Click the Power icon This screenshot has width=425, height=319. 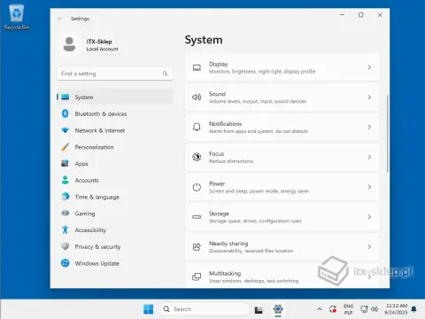(x=197, y=187)
